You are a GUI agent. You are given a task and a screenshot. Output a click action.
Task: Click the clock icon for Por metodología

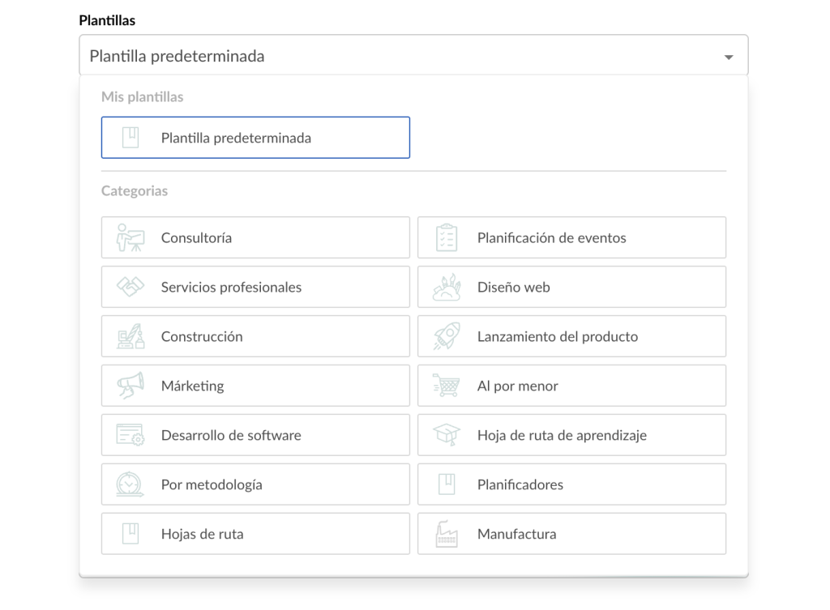130,484
